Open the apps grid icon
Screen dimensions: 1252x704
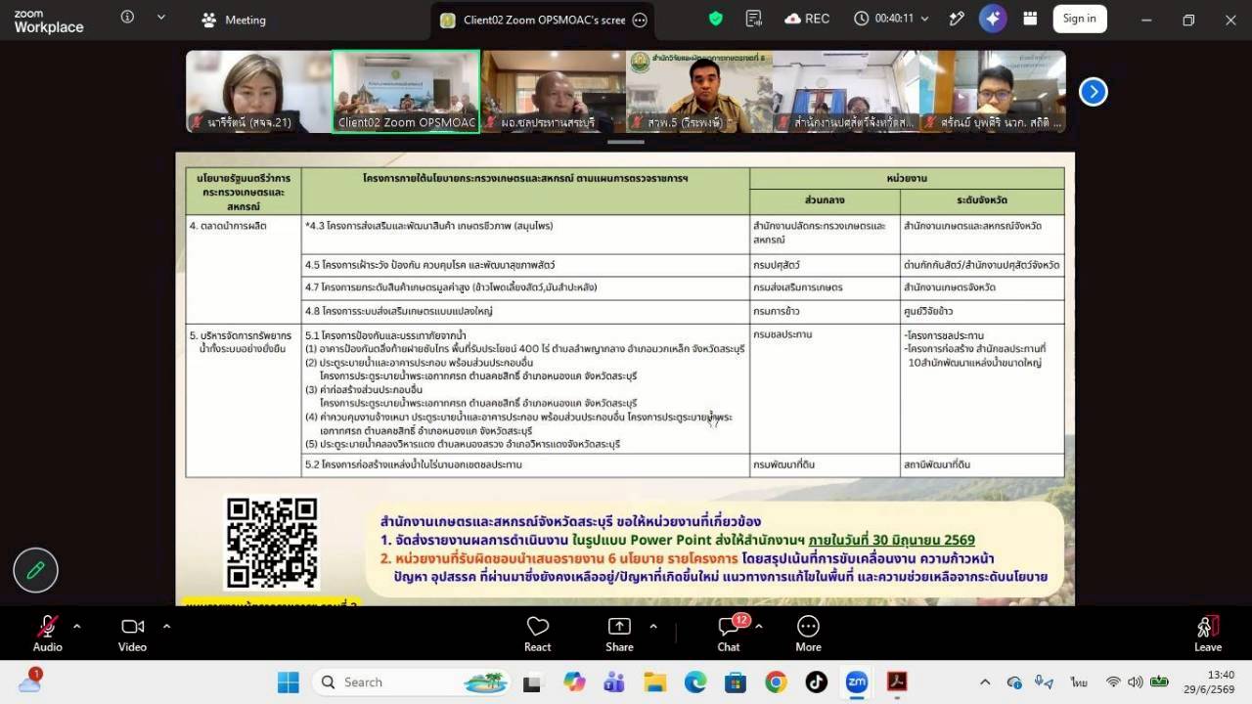click(1030, 19)
